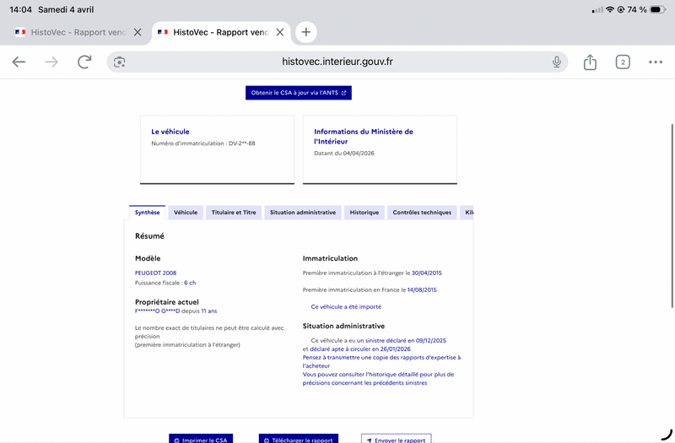Click Ce véhicule a été importé text
Screen dimensions: 675x443
click(346, 306)
